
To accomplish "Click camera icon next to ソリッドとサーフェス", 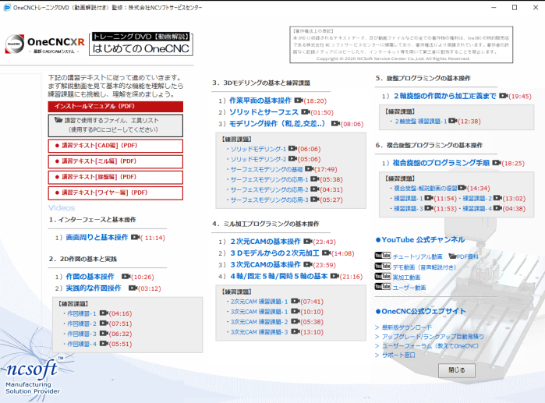I will coord(295,112).
